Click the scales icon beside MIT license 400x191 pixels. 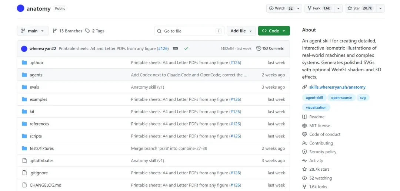point(304,126)
